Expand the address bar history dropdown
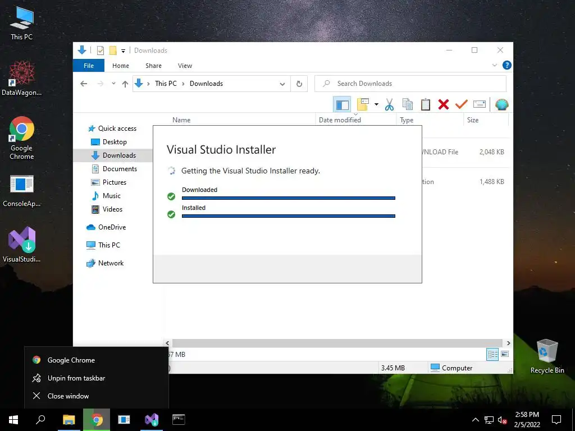This screenshot has height=431, width=575. [x=282, y=84]
